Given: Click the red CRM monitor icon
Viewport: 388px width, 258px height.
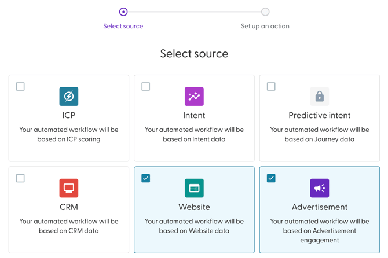Looking at the screenshot, I should point(69,188).
